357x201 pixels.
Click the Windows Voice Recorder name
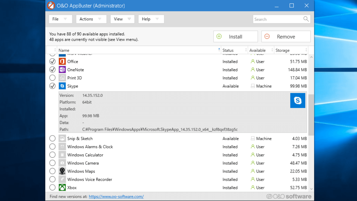click(x=90, y=180)
